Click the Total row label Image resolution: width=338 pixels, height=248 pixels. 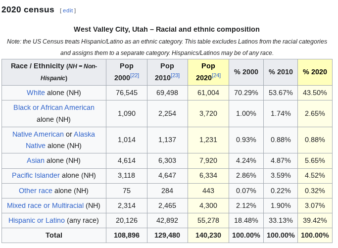point(54,235)
